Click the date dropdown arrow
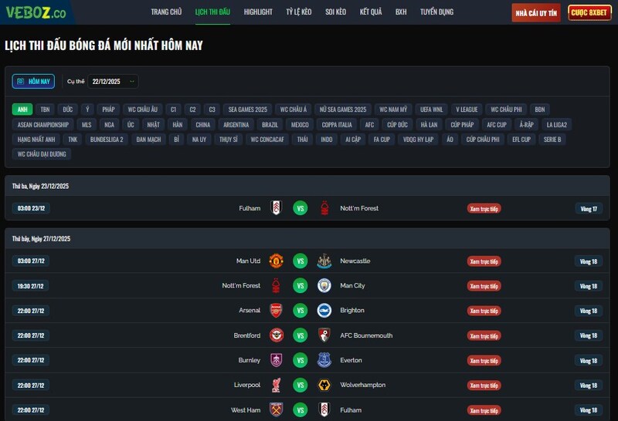Viewport: 618px width, 421px height. click(132, 82)
